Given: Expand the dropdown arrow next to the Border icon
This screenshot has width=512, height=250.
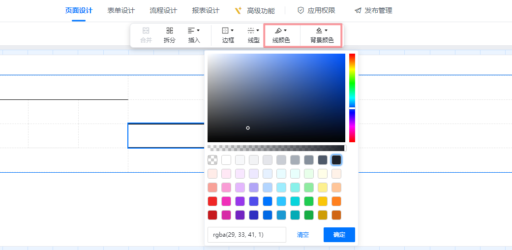Looking at the screenshot, I should click(232, 31).
